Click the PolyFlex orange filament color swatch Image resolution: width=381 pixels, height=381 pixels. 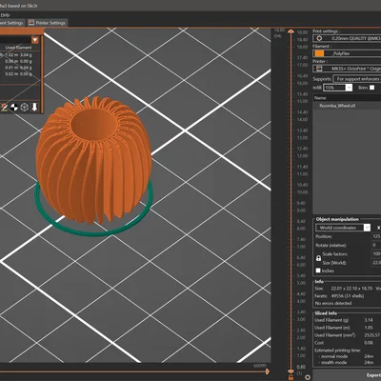tap(319, 53)
